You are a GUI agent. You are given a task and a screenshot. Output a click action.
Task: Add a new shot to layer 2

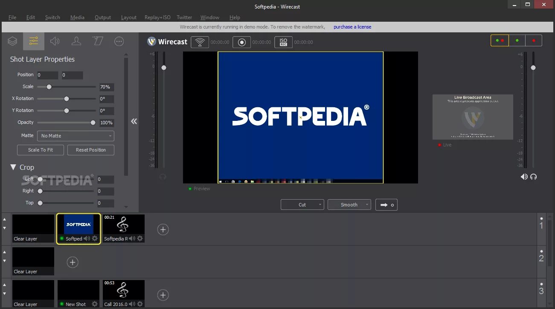point(73,262)
